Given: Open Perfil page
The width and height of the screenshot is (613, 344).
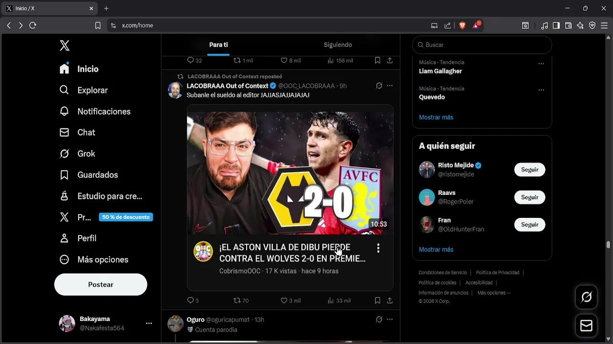Looking at the screenshot, I should click(x=78, y=238).
